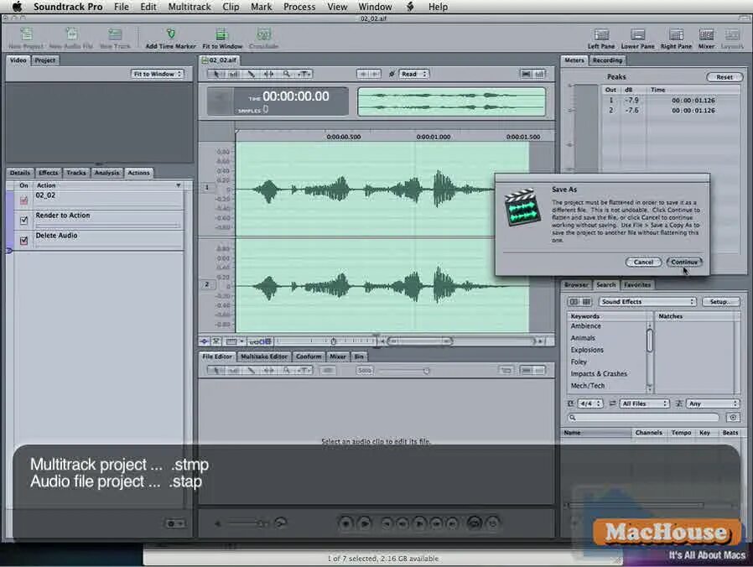Click the zoom slider below the waveform
This screenshot has height=567, width=753.
(x=326, y=341)
